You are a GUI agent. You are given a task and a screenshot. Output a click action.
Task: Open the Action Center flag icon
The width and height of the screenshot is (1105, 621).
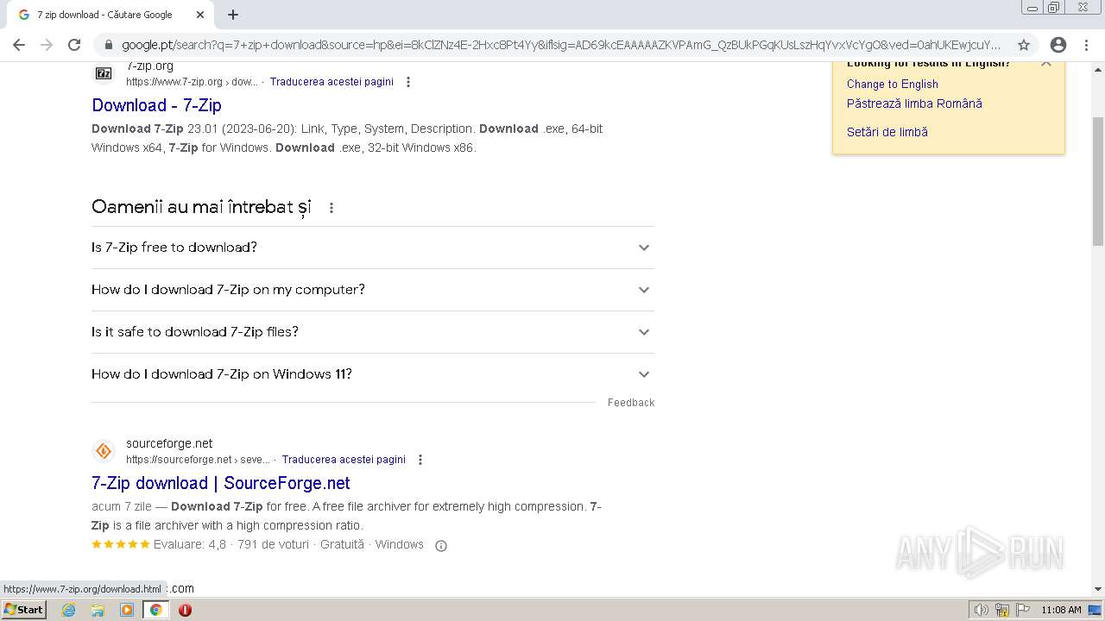(1022, 610)
